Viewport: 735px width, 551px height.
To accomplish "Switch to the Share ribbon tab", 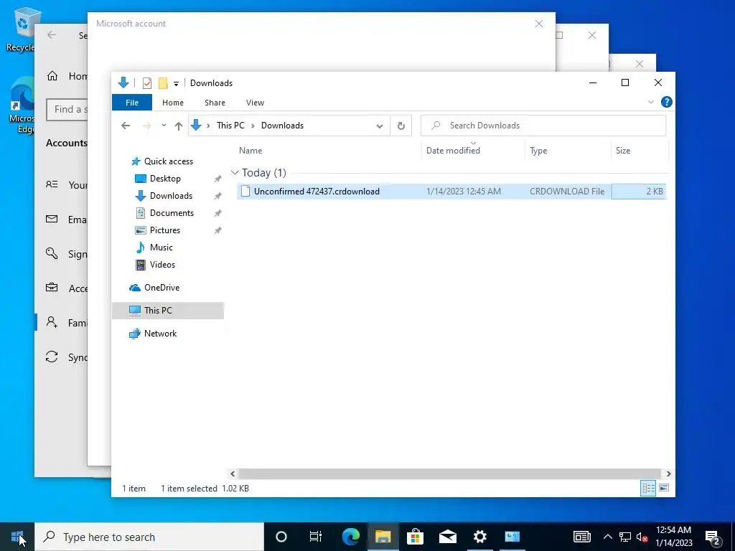I will tap(215, 103).
